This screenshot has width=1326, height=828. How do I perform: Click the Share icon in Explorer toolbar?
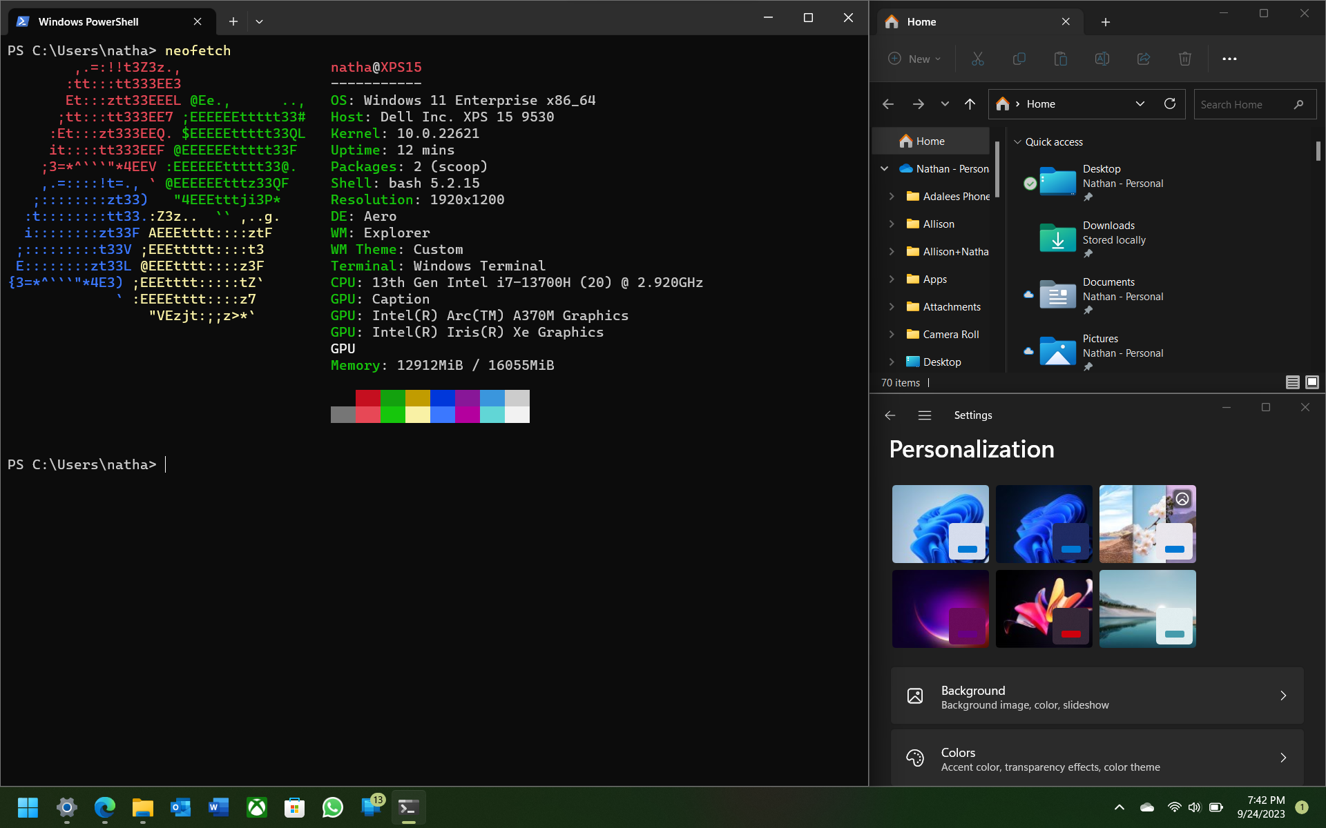click(1143, 59)
